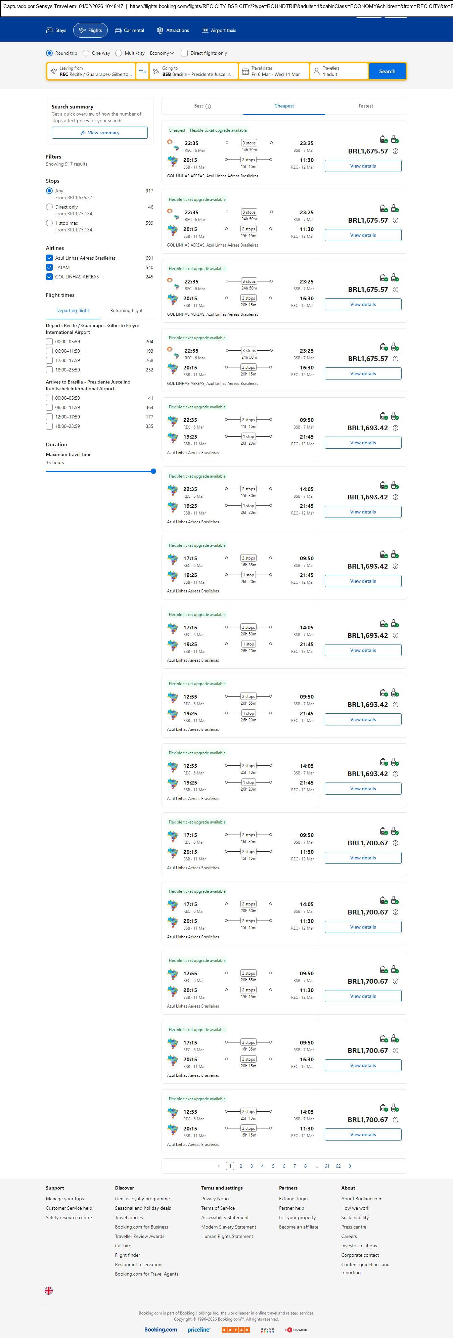The image size is (453, 1338).
Task: Swap origin and destination airports icon
Action: pos(142,71)
